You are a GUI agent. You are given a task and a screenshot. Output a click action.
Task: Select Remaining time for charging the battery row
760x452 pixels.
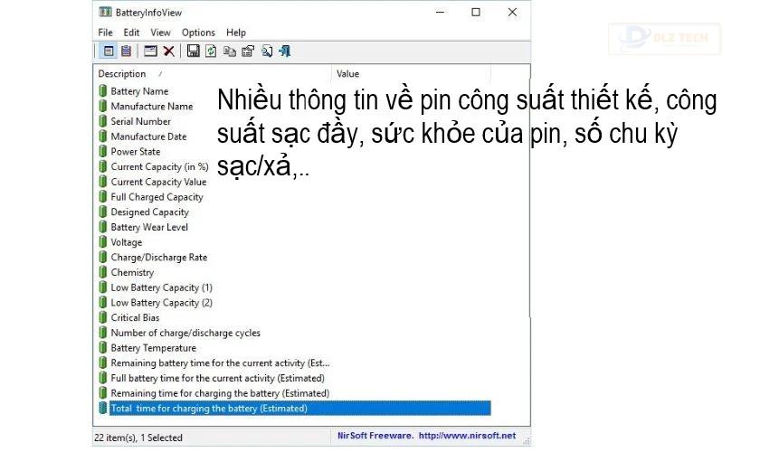click(x=220, y=393)
